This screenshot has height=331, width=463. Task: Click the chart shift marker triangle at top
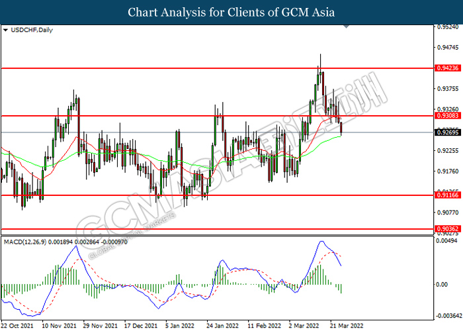tap(347, 26)
